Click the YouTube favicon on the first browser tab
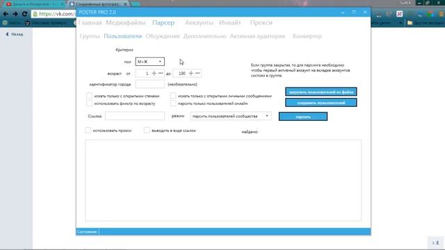The width and height of the screenshot is (445, 250). (9, 4)
